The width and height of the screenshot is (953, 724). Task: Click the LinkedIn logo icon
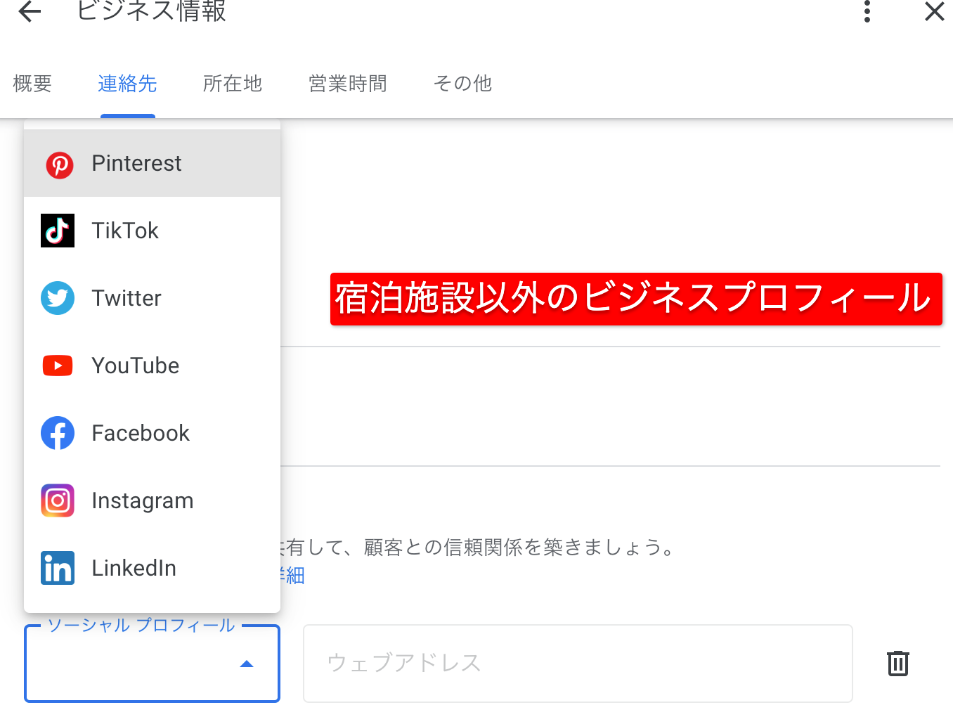(x=58, y=568)
